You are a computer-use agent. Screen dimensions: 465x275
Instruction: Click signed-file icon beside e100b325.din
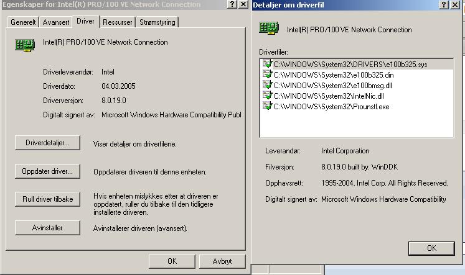[x=267, y=74]
